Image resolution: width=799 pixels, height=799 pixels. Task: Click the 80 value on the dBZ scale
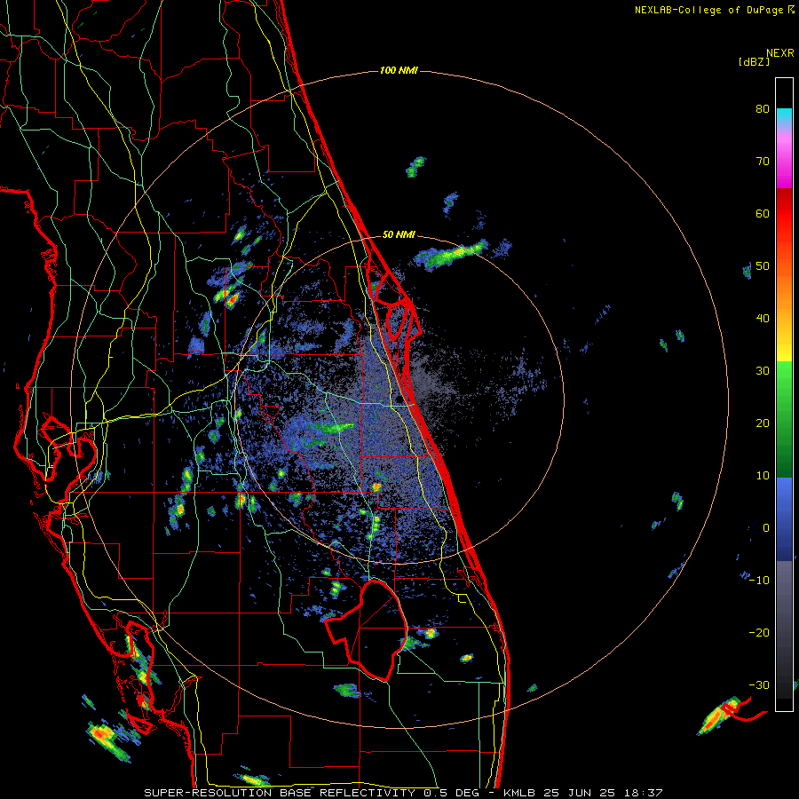coord(763,109)
